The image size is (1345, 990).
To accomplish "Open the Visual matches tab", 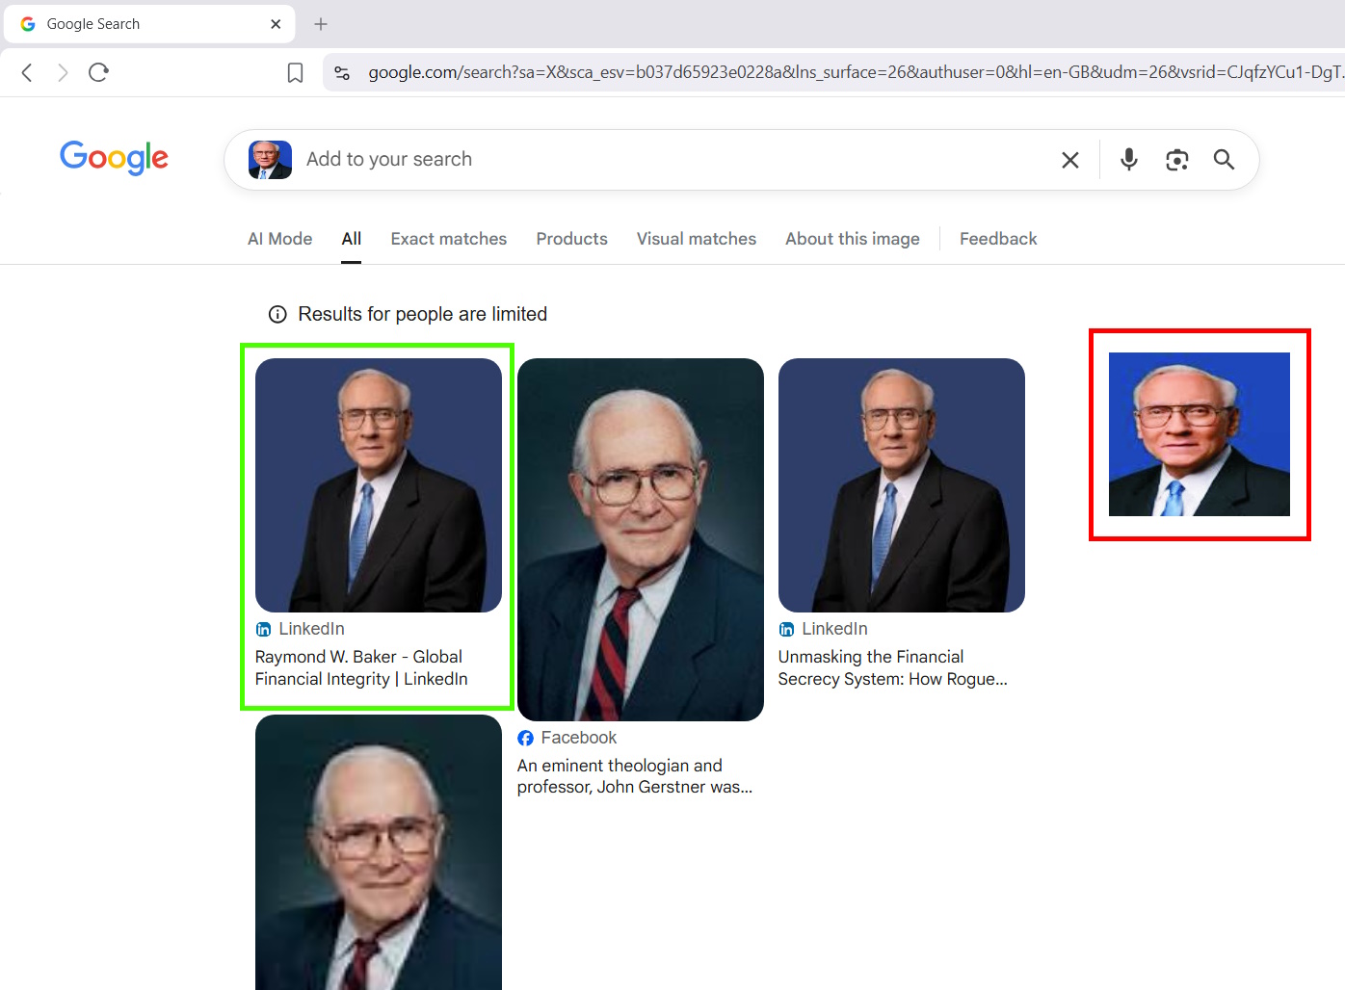I will 696,239.
